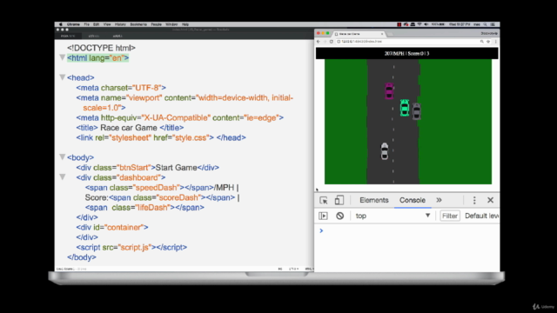The image size is (557, 313).
Task: Bookmark the page with the star icon
Action: [488, 42]
